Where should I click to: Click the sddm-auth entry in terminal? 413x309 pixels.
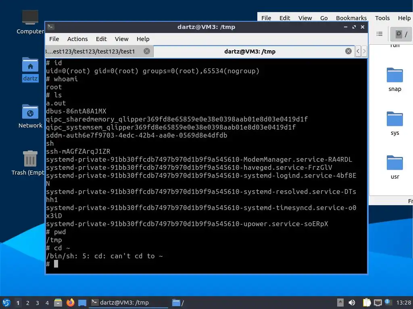[x=136, y=135]
